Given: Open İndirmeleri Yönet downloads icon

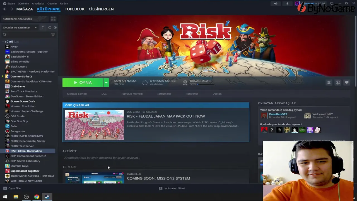Looking at the screenshot, I should pyautogui.click(x=161, y=188).
